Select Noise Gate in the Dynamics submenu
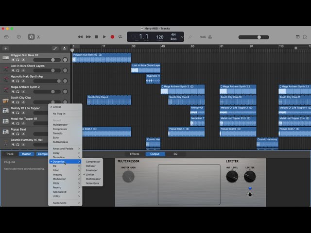 (x=92, y=183)
